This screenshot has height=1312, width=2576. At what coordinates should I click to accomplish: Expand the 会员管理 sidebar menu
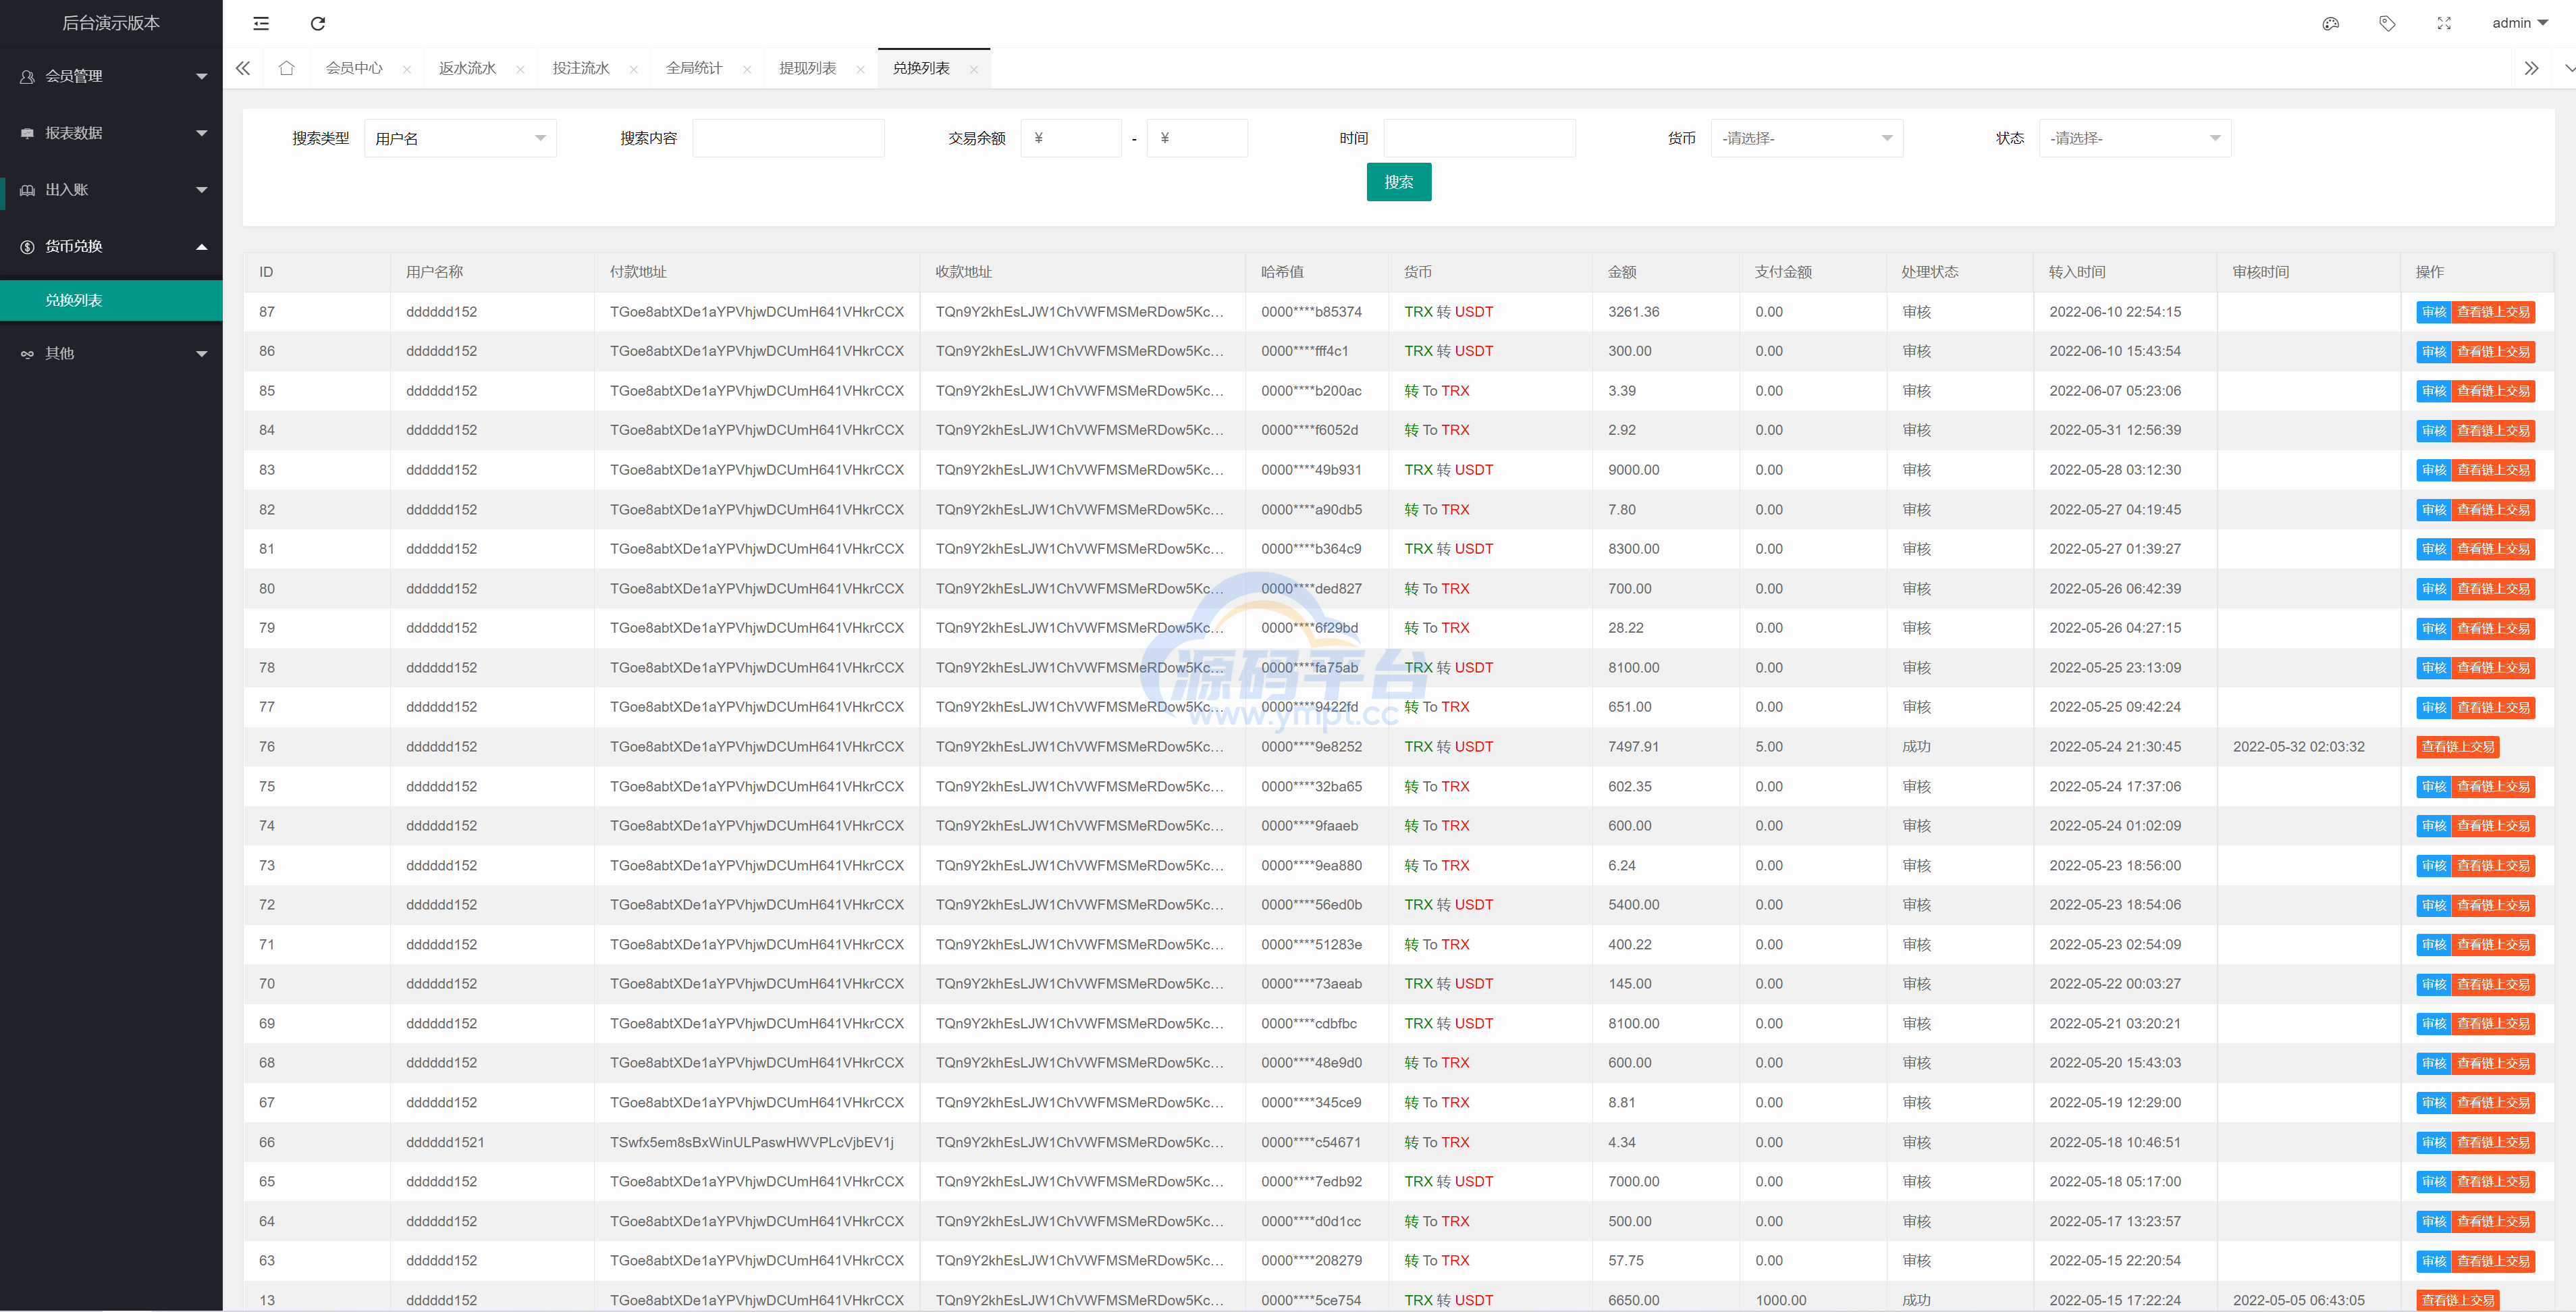(111, 76)
